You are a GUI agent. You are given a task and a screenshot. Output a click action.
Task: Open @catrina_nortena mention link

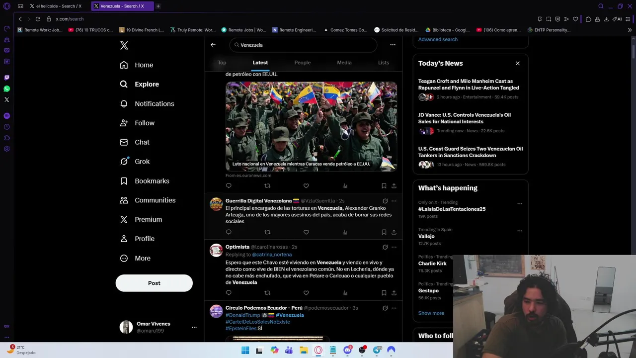[x=272, y=255]
